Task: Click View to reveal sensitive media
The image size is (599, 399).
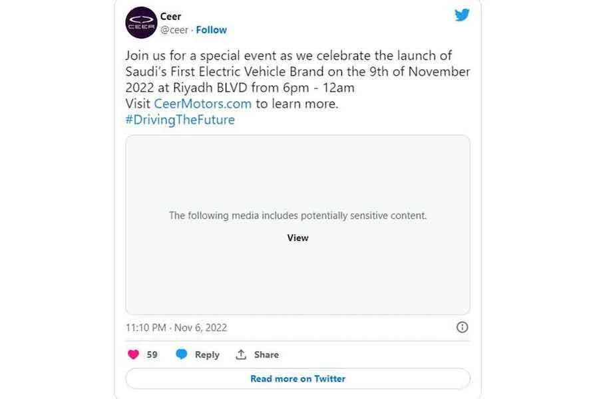Action: [x=298, y=237]
